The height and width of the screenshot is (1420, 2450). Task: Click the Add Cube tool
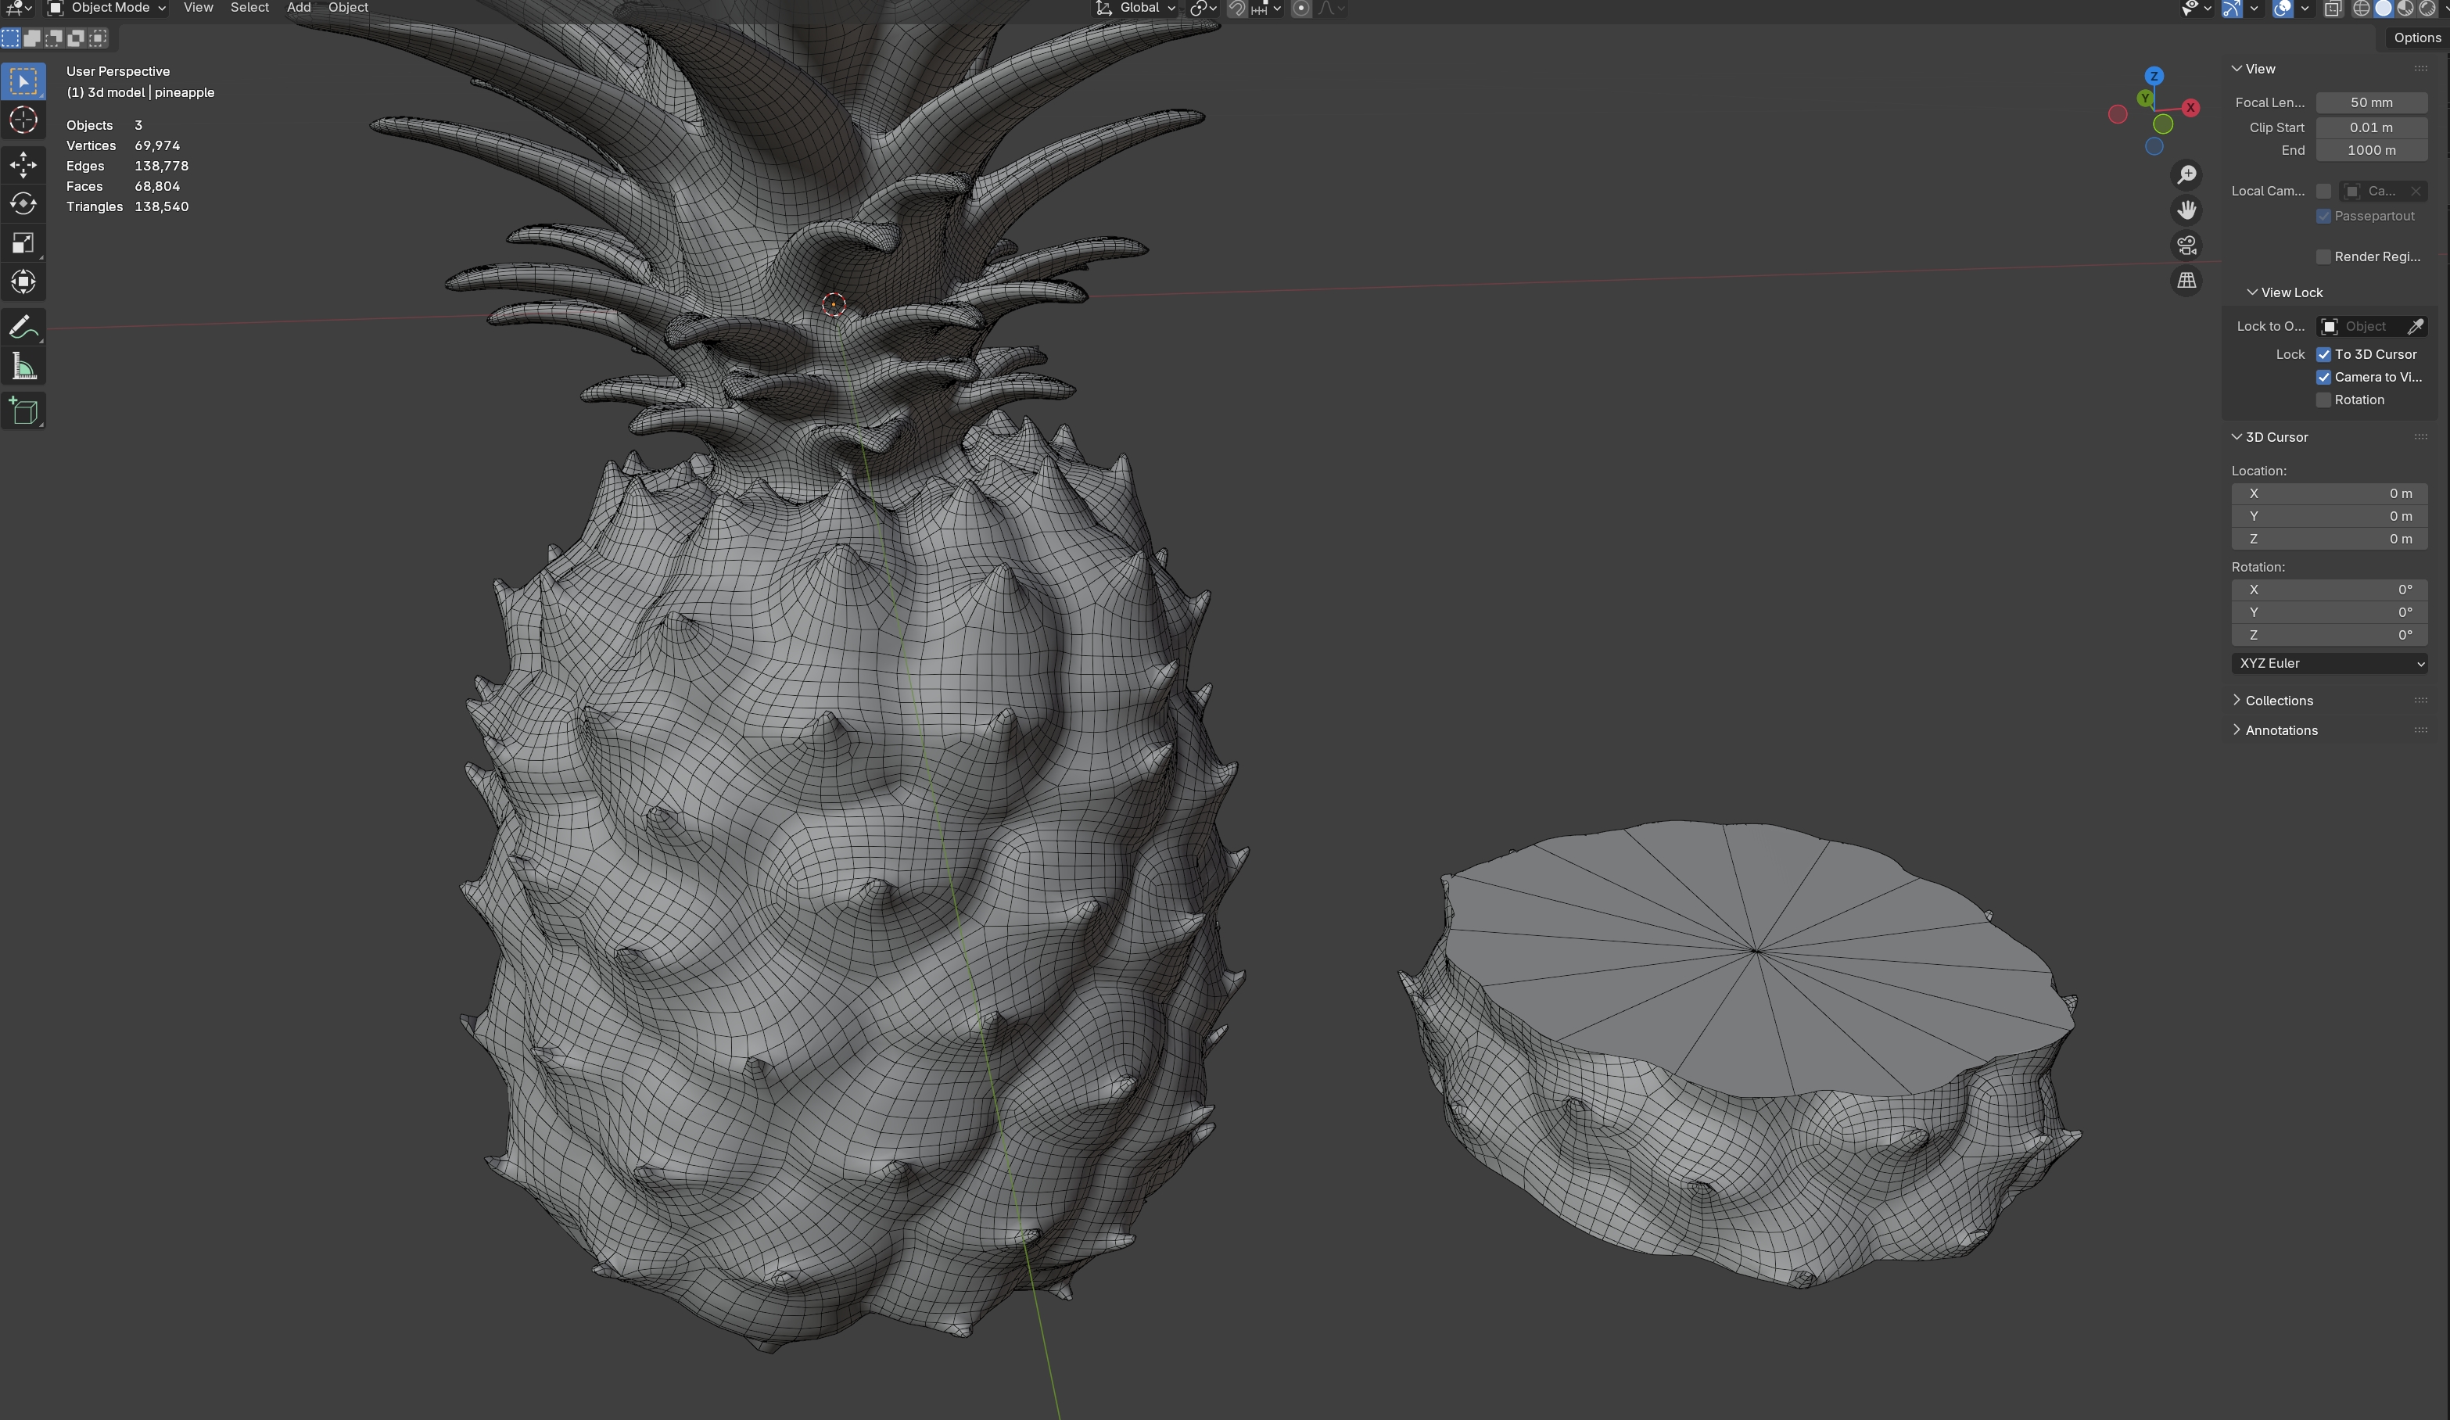click(x=23, y=411)
